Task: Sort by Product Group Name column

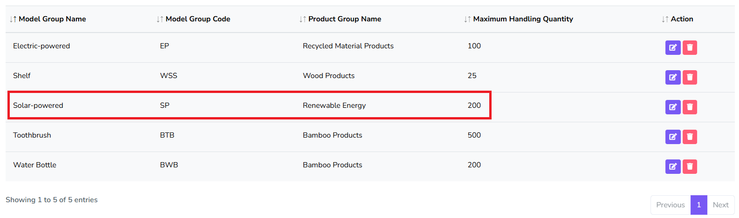Action: point(344,19)
